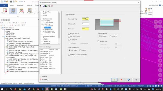Viewport: 163px width, 91px height.
Task: Click the Undo arrow in quick access toolbar
Action: [x=20, y=2]
